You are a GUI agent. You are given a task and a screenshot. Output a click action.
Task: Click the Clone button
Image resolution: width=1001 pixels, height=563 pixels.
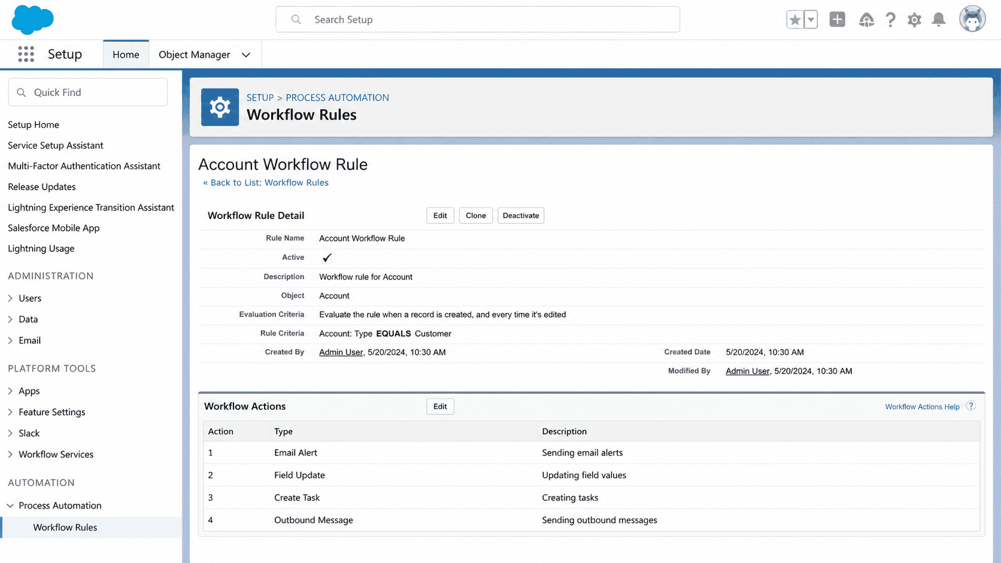(476, 215)
